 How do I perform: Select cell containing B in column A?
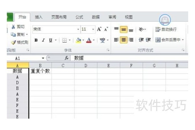pyautogui.click(x=18, y=88)
